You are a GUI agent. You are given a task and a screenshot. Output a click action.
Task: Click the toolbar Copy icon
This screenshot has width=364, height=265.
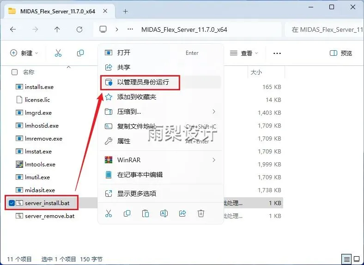[80, 53]
